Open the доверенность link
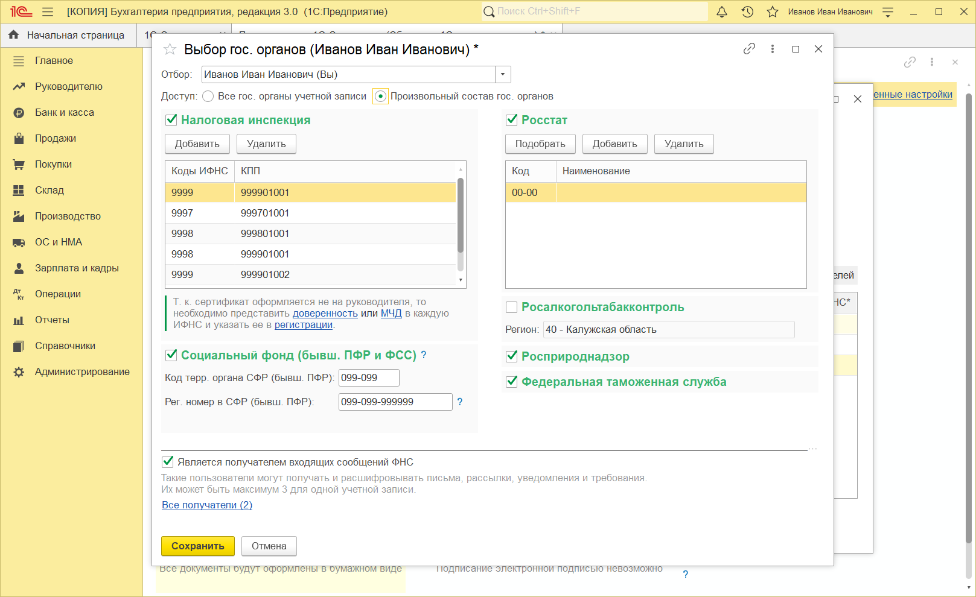The height and width of the screenshot is (597, 976). point(325,313)
